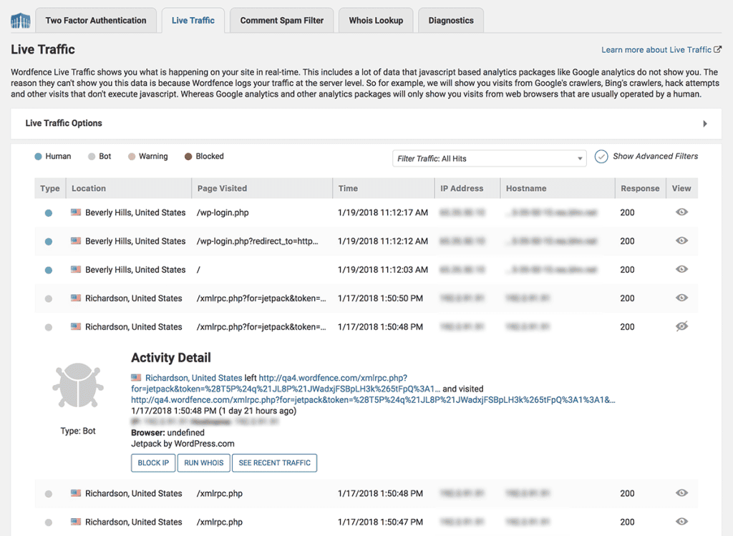Screen dimensions: 733x536
Task: Collapse details with the crossed-eye icon
Action: coord(681,326)
